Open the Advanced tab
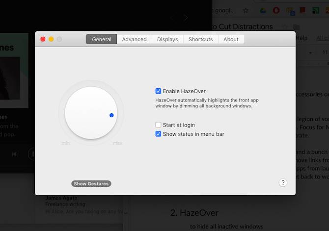Viewport: 329px width, 231px height. pyautogui.click(x=134, y=39)
